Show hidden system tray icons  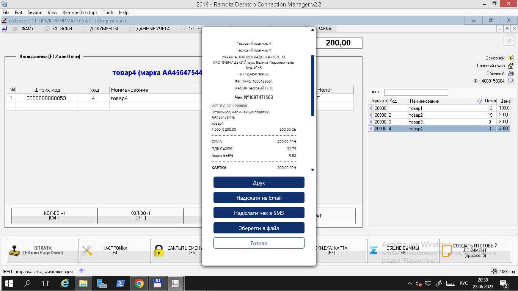pyautogui.click(x=410, y=283)
